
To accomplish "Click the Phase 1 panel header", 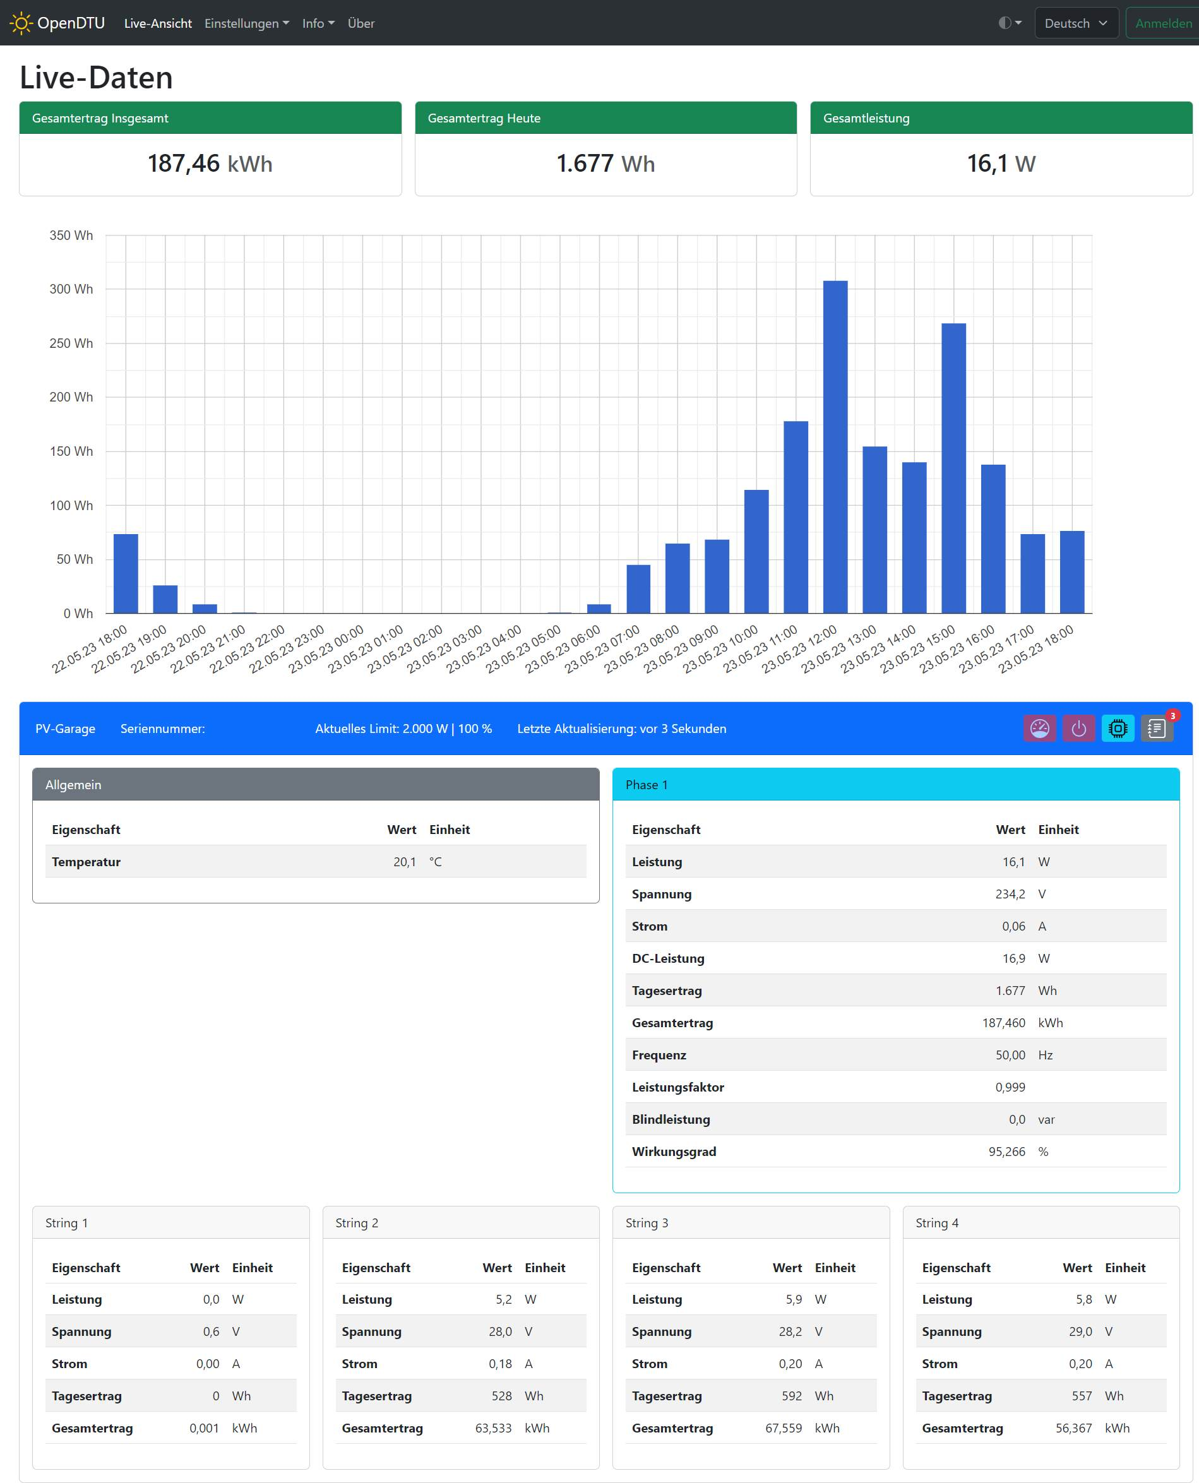I will [x=895, y=784].
